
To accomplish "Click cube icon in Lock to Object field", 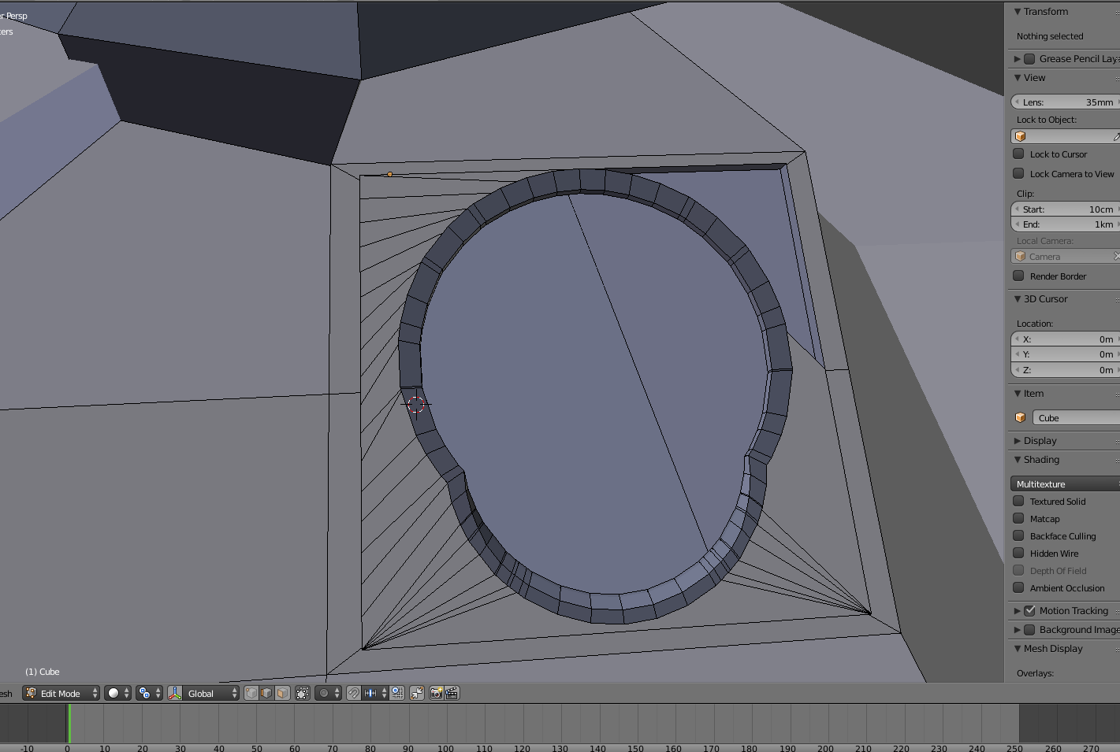I will (1021, 136).
